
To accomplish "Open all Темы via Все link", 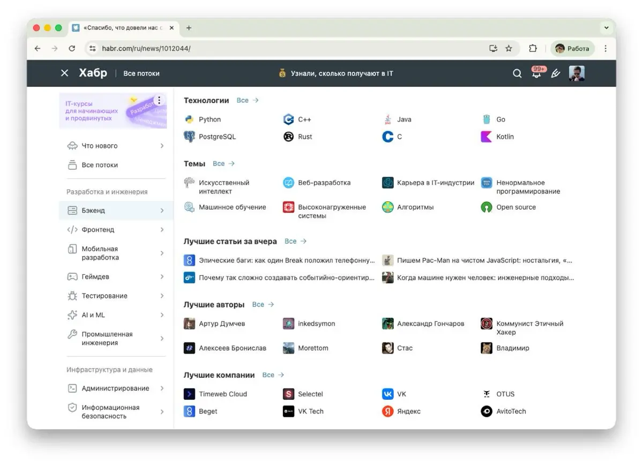I will click(223, 163).
